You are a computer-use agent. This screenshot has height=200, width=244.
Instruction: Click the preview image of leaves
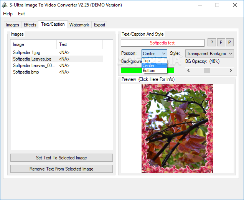(x=177, y=129)
